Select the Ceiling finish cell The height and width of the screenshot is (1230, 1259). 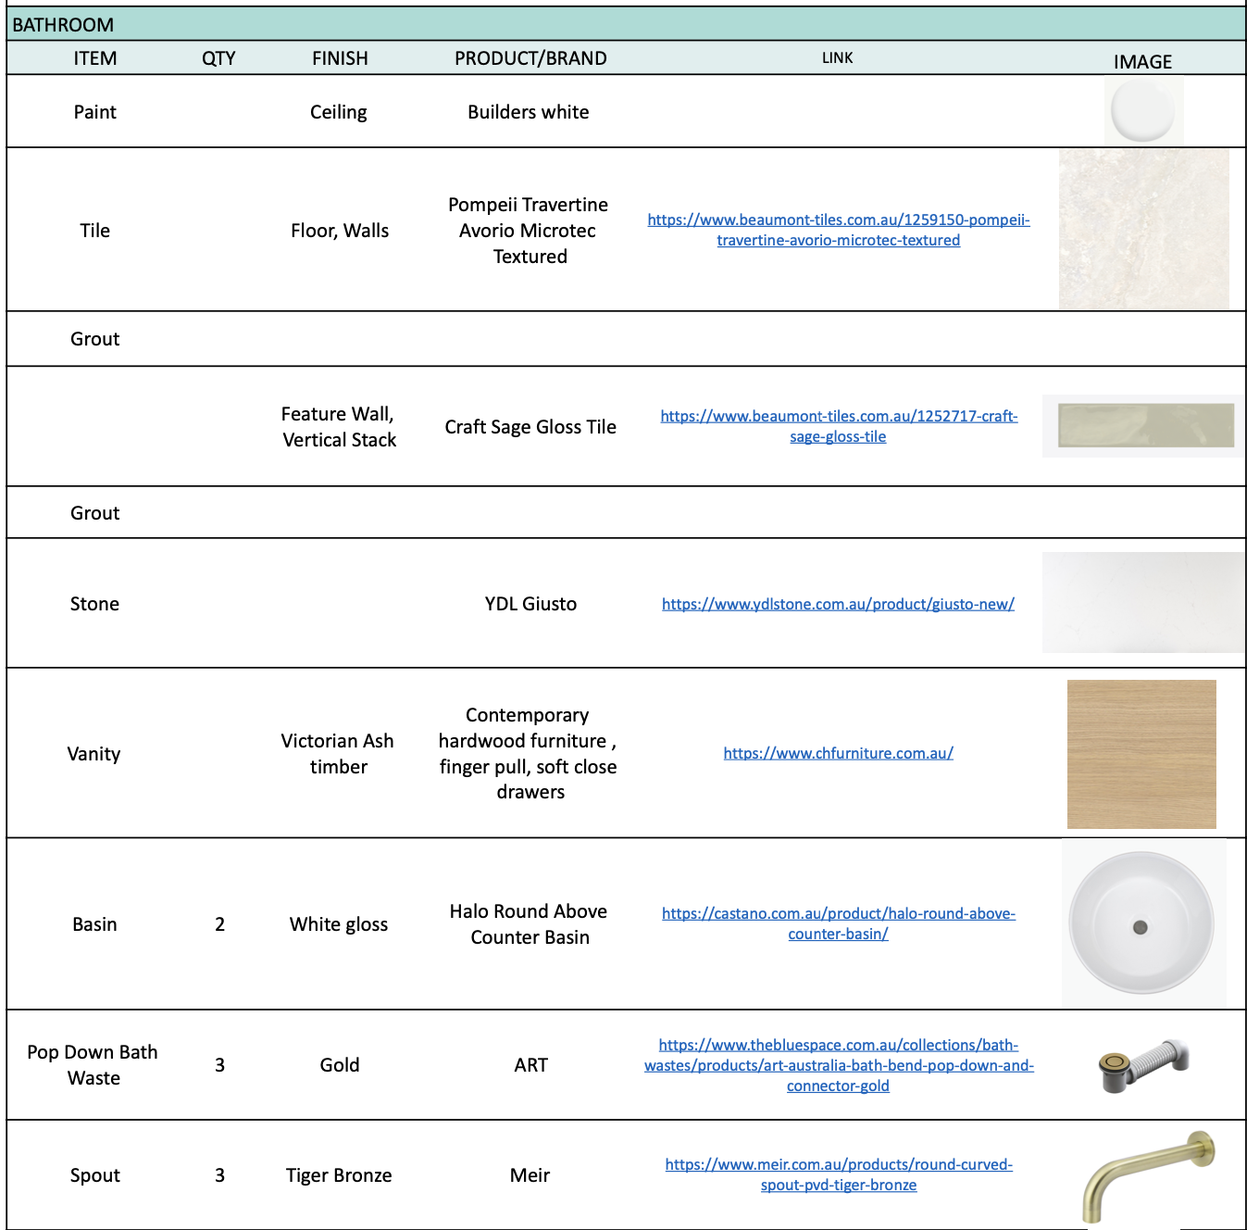[x=339, y=112]
